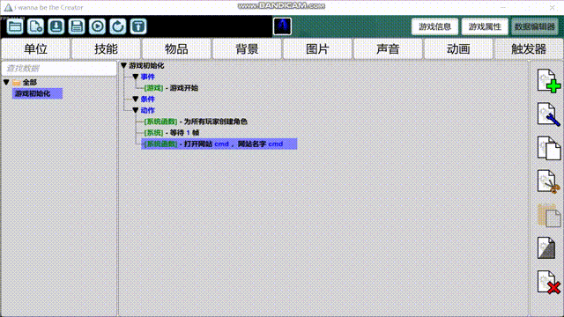Screen dimensions: 564x317
Task: Delete trigger with red X icon
Action: [548, 282]
